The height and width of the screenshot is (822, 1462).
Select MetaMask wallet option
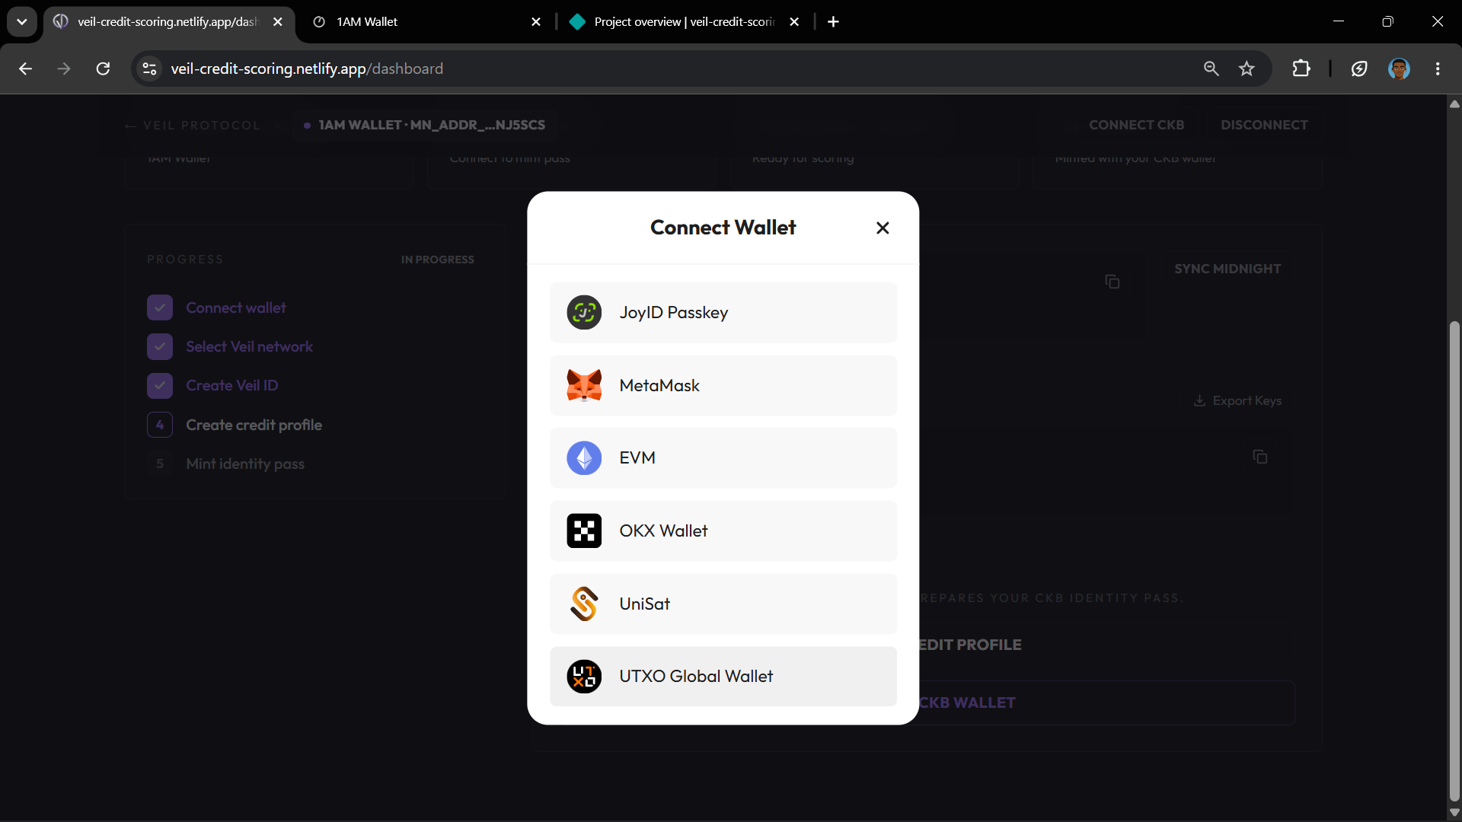click(x=723, y=385)
